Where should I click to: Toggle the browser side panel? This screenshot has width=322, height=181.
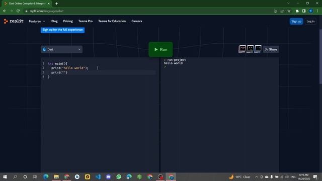(x=304, y=11)
